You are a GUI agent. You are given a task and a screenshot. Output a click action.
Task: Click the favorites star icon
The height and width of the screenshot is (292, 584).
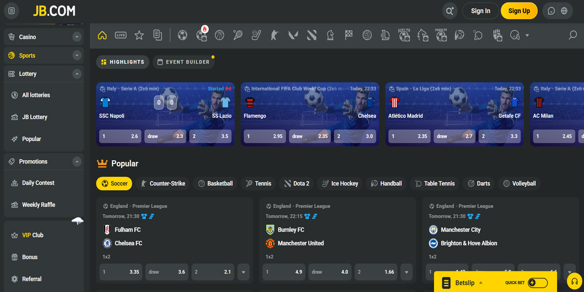(139, 35)
